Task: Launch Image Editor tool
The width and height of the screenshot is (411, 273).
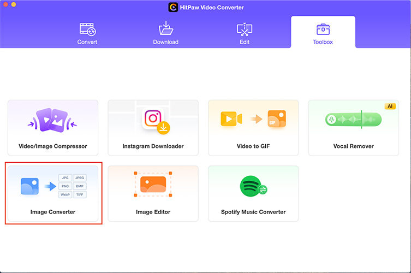Action: (153, 193)
